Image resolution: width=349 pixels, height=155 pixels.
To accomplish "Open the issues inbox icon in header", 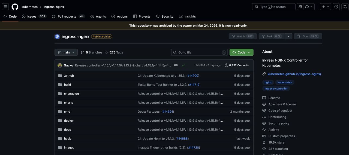I will pos(336,7).
